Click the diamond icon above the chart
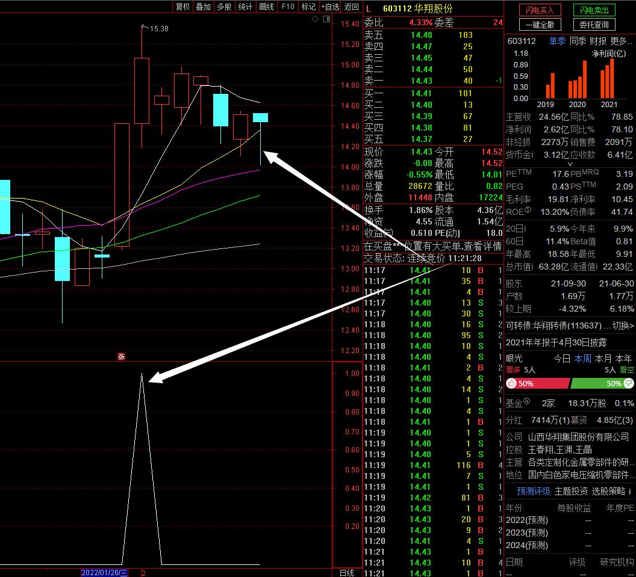636x577 pixels. pos(315,19)
